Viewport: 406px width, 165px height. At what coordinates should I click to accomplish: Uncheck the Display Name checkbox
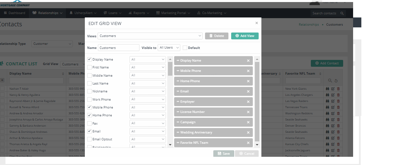click(90, 59)
